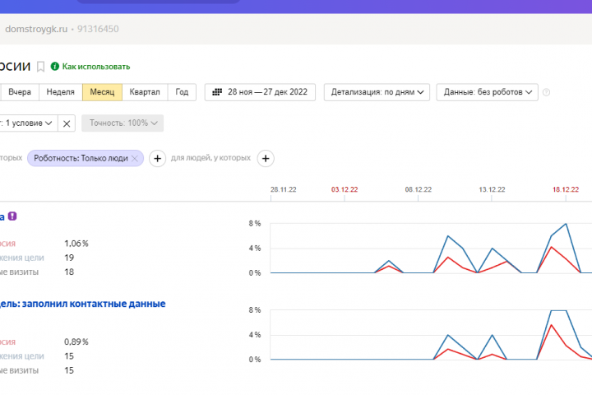Image resolution: width=592 pixels, height=395 pixels.
Task: Expand the 1 условие segment dropdown
Action: click(28, 123)
